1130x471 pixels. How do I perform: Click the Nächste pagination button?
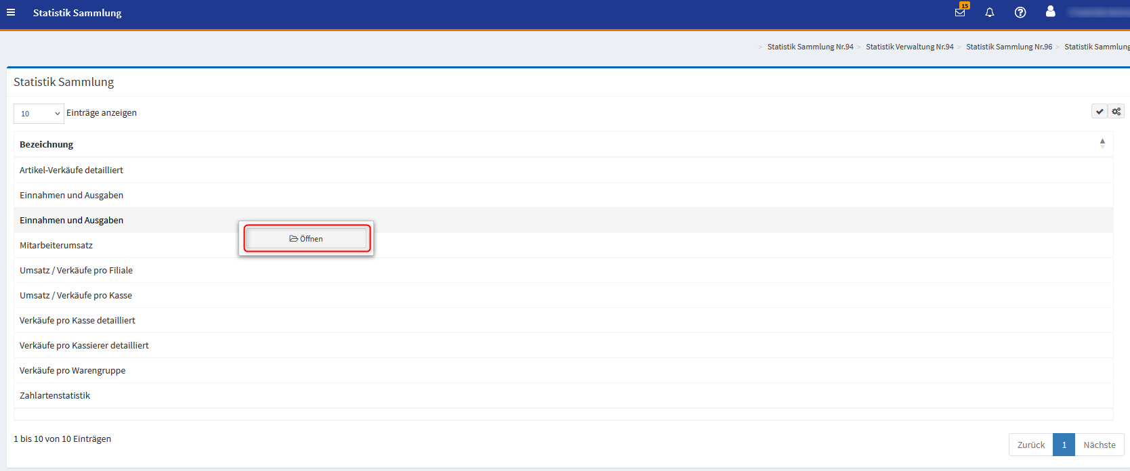[x=1099, y=445]
